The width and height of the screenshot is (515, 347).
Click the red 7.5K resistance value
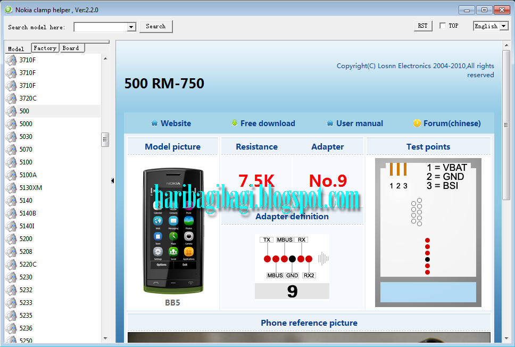256,181
